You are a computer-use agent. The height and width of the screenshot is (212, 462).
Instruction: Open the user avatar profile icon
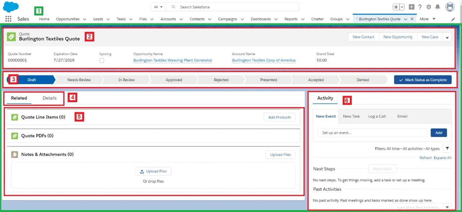point(449,6)
